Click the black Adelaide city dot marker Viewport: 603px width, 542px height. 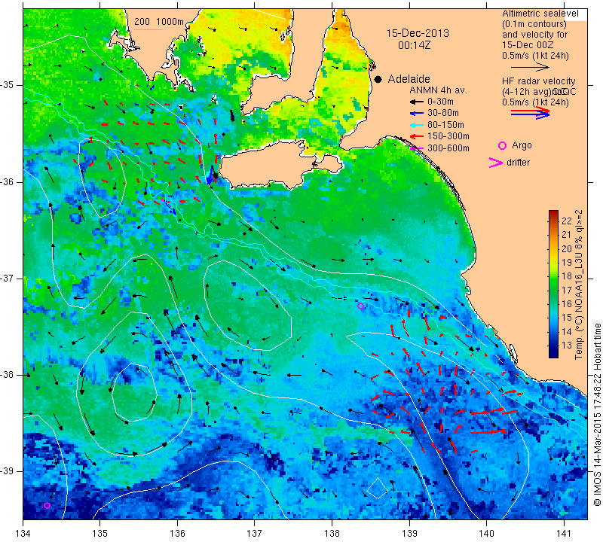point(378,79)
